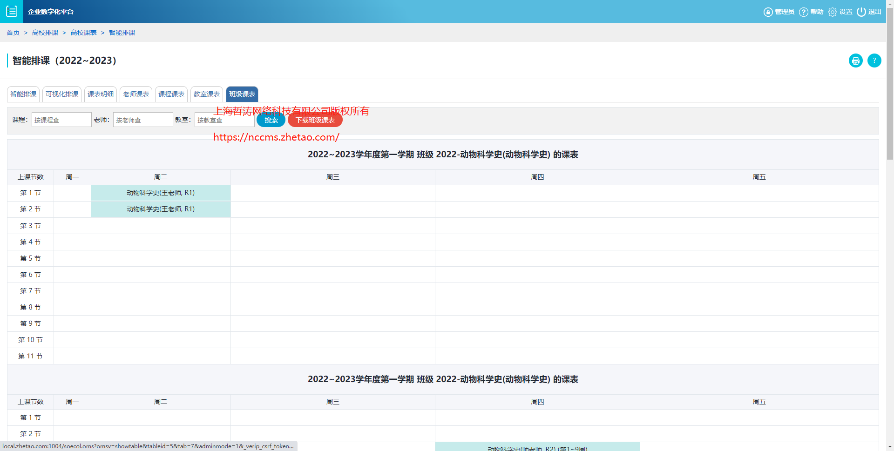Screen dimensions: 894x451
Task: Click 上课节数 header in second timetable
Action: [x=31, y=402]
